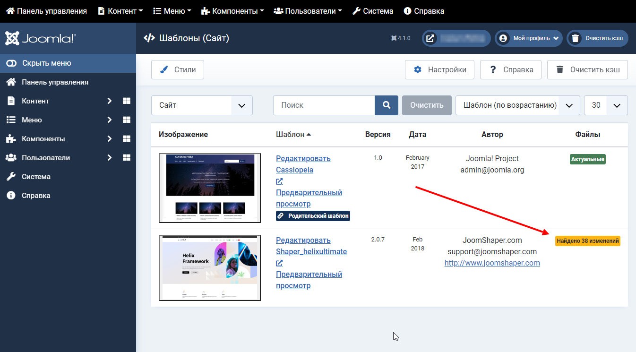
Task: Click the admin@joomla.org author email
Action: (x=492, y=170)
